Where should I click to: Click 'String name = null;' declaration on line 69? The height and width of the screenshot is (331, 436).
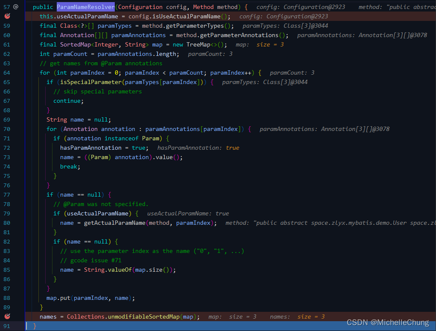(78, 120)
